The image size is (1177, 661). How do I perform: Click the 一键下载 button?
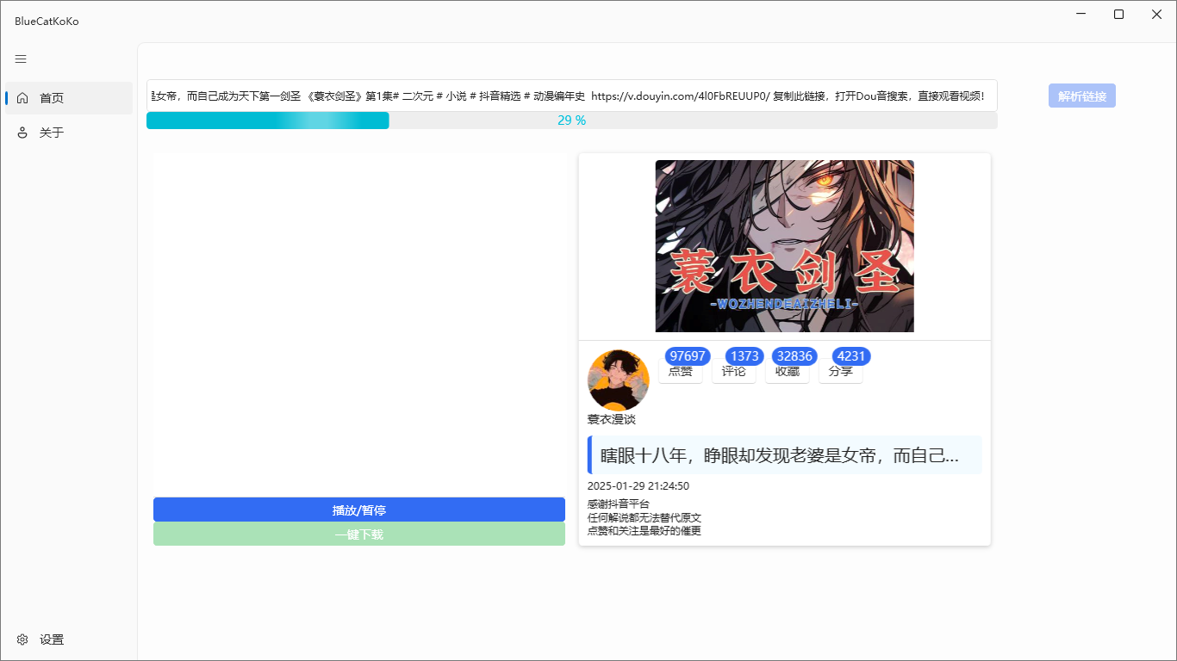[x=359, y=534]
